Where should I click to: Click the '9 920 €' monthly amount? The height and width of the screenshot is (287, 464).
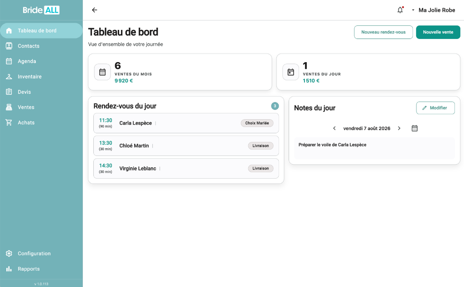point(124,81)
